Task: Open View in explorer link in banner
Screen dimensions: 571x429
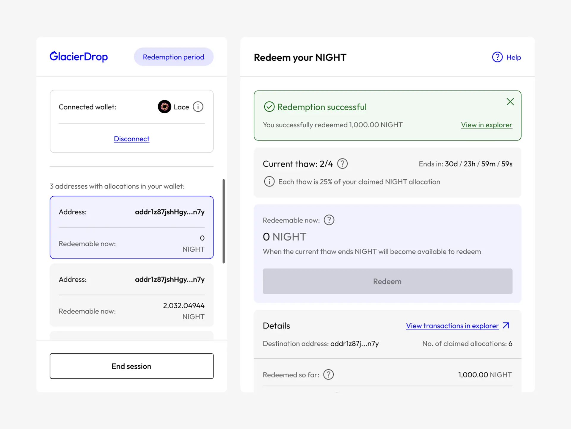Action: coord(487,125)
